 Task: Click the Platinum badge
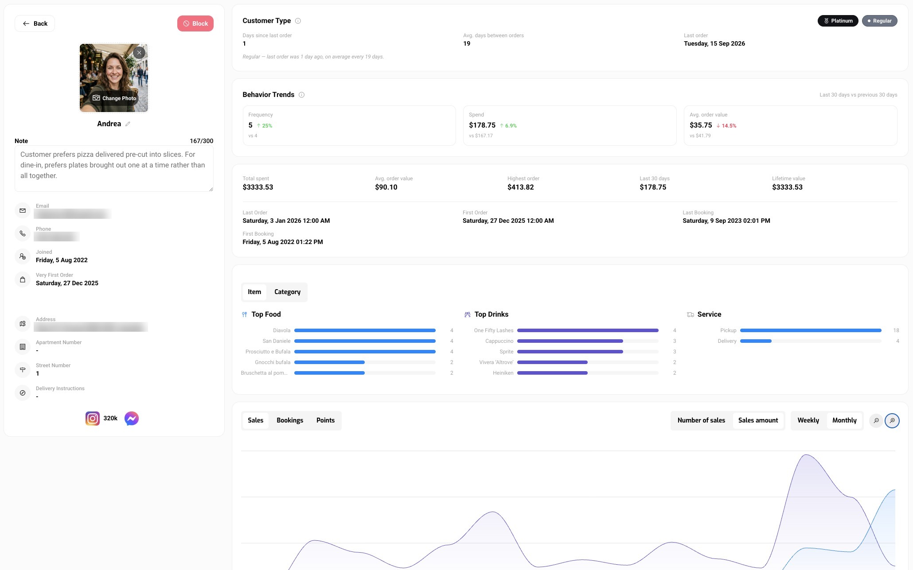[838, 21]
